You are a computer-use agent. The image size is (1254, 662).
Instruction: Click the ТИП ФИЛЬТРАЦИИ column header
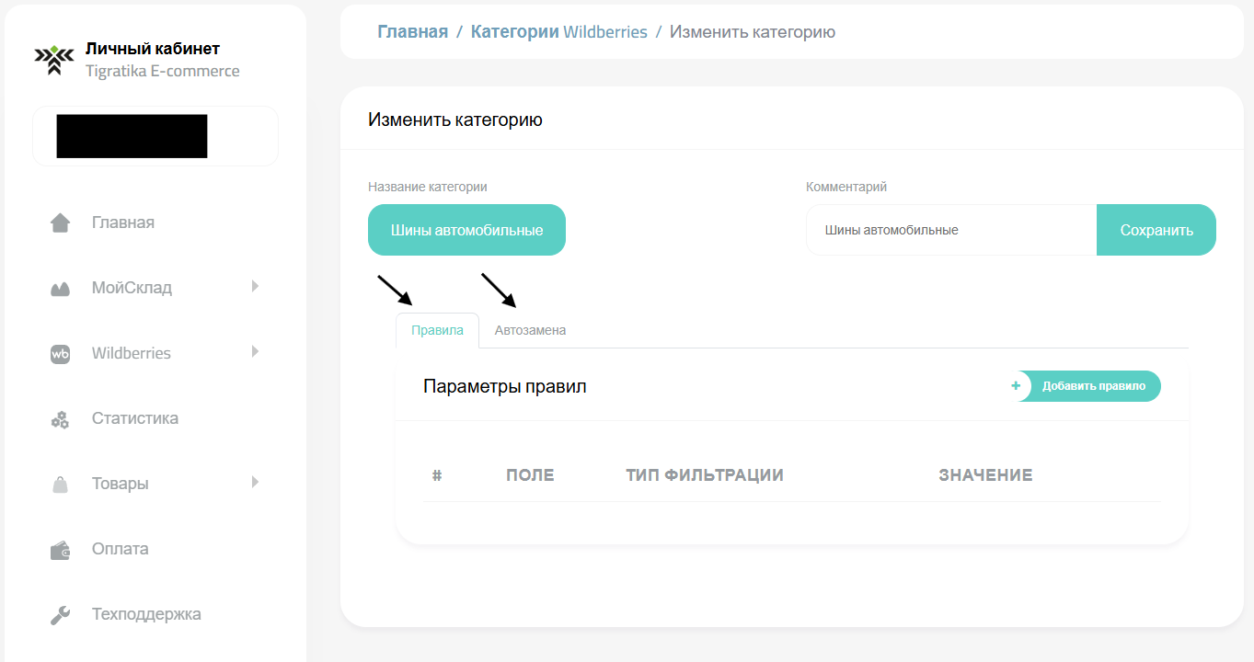click(705, 475)
